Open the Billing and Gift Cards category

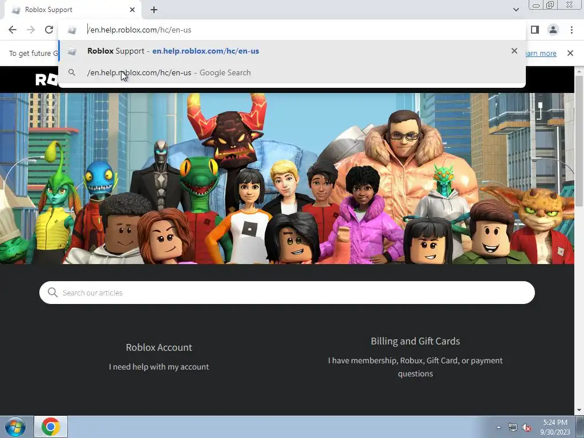click(x=415, y=341)
